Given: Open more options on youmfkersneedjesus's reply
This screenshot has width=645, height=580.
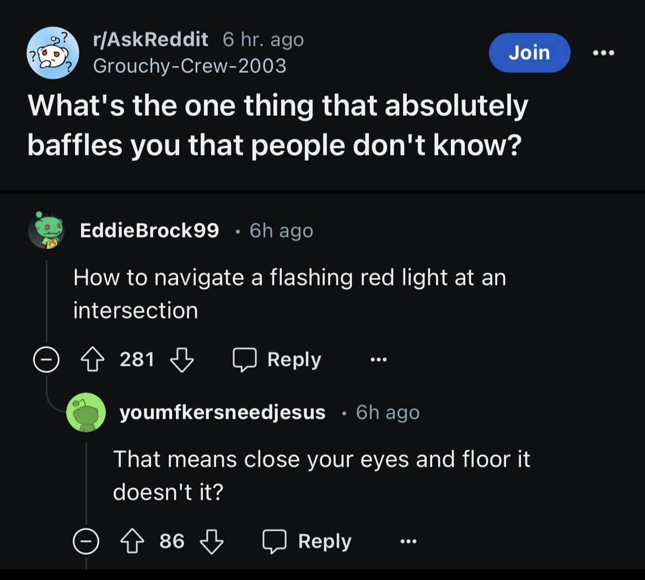Looking at the screenshot, I should coord(409,542).
